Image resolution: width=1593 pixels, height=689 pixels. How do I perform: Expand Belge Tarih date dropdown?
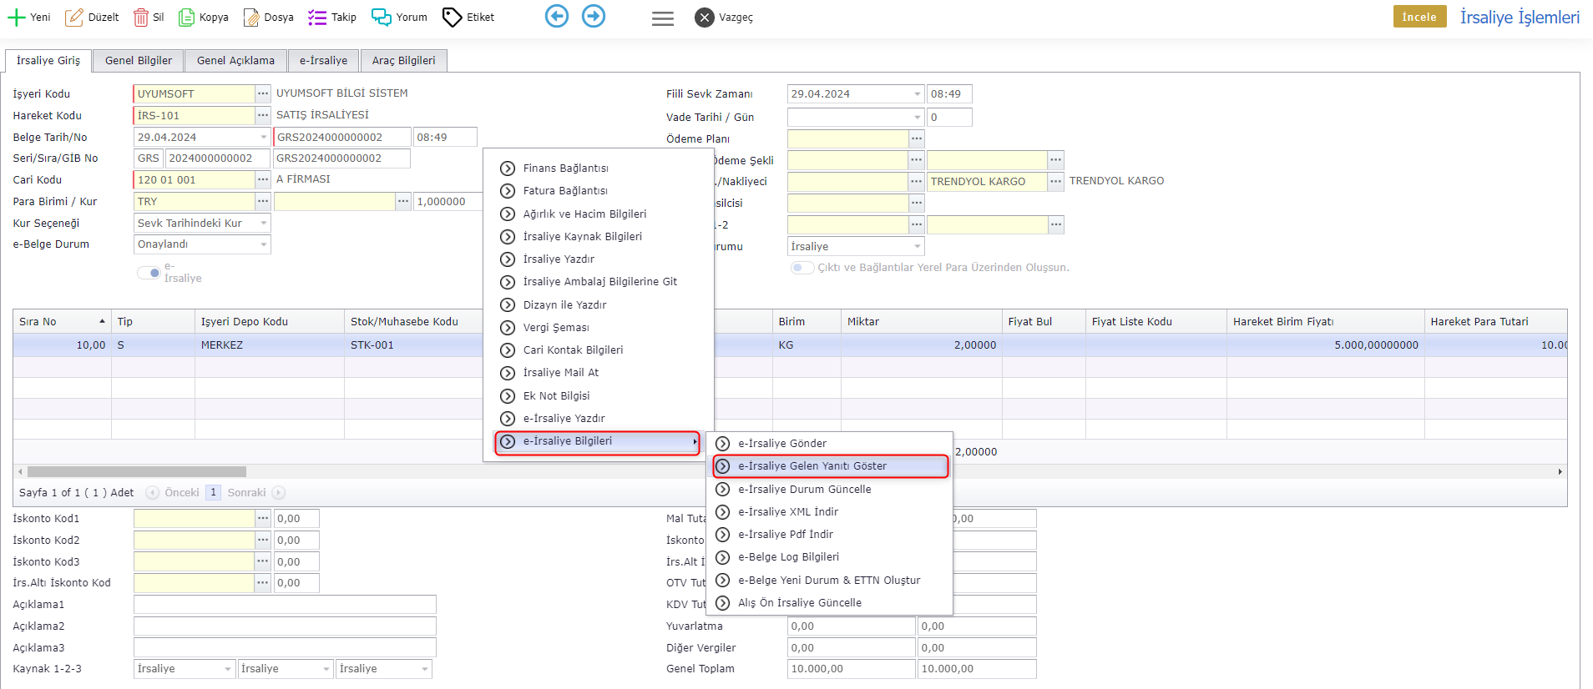tap(264, 137)
